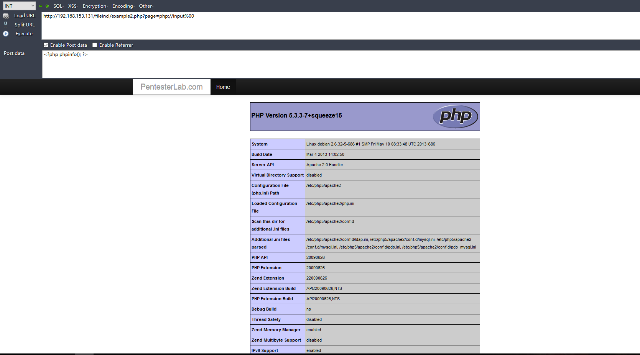Click the Configuration File (php.ini) Path label
This screenshot has width=640, height=355.
tap(270, 189)
